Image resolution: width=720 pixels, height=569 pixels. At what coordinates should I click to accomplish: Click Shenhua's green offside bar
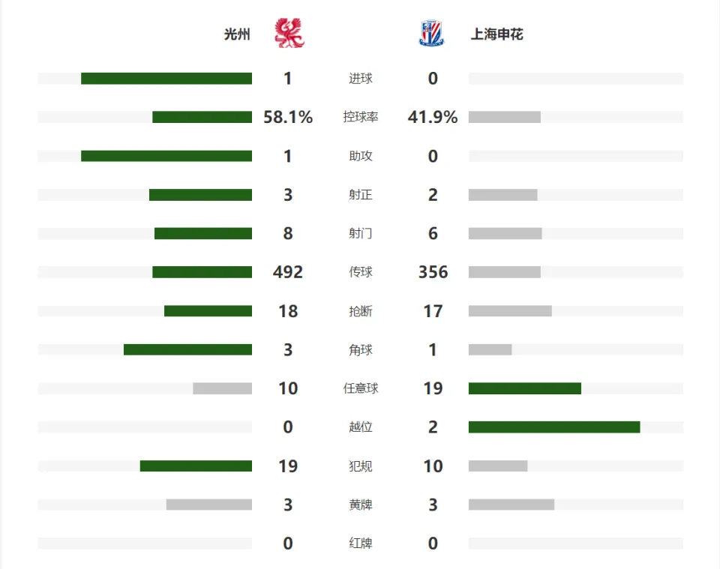554,427
